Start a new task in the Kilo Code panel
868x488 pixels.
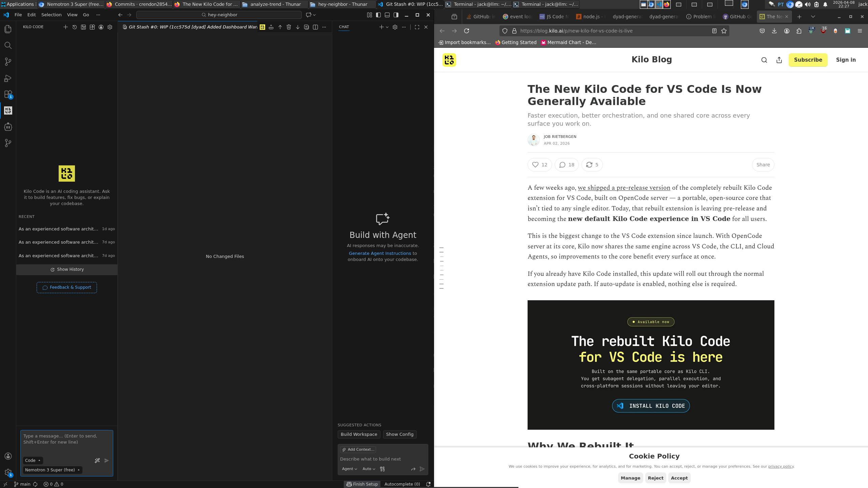pyautogui.click(x=65, y=27)
